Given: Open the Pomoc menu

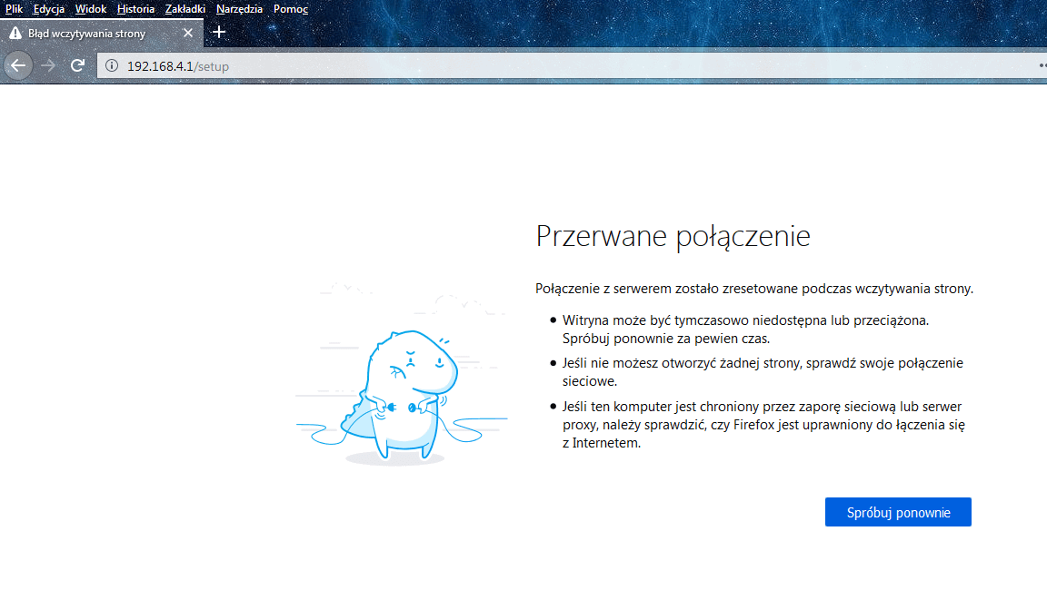Looking at the screenshot, I should [x=291, y=9].
